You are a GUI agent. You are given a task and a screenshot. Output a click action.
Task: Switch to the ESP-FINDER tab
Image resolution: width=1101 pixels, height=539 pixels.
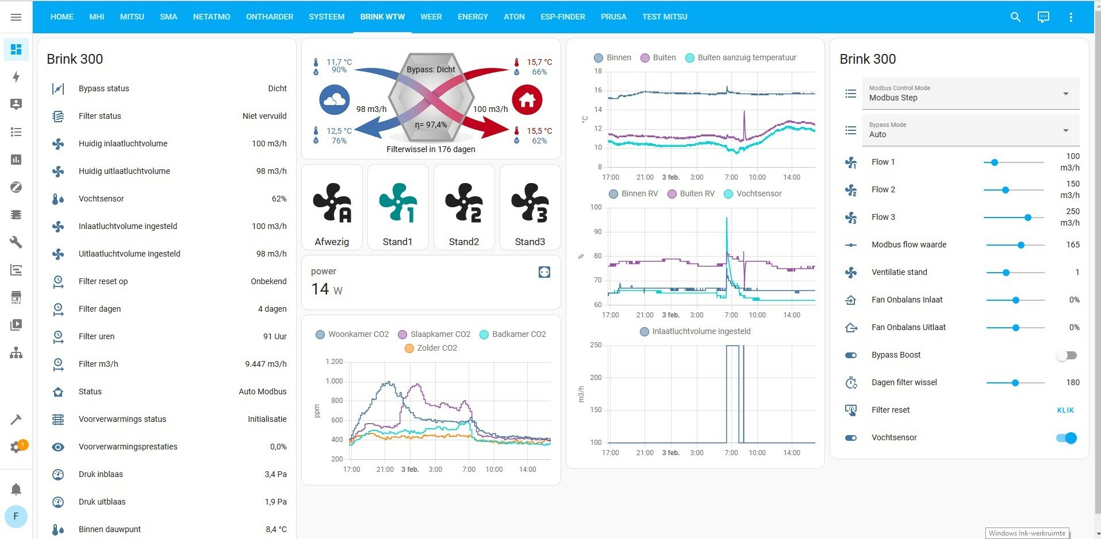pos(563,17)
